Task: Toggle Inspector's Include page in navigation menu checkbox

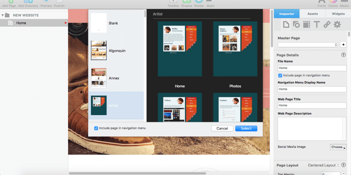Action: coord(280,76)
